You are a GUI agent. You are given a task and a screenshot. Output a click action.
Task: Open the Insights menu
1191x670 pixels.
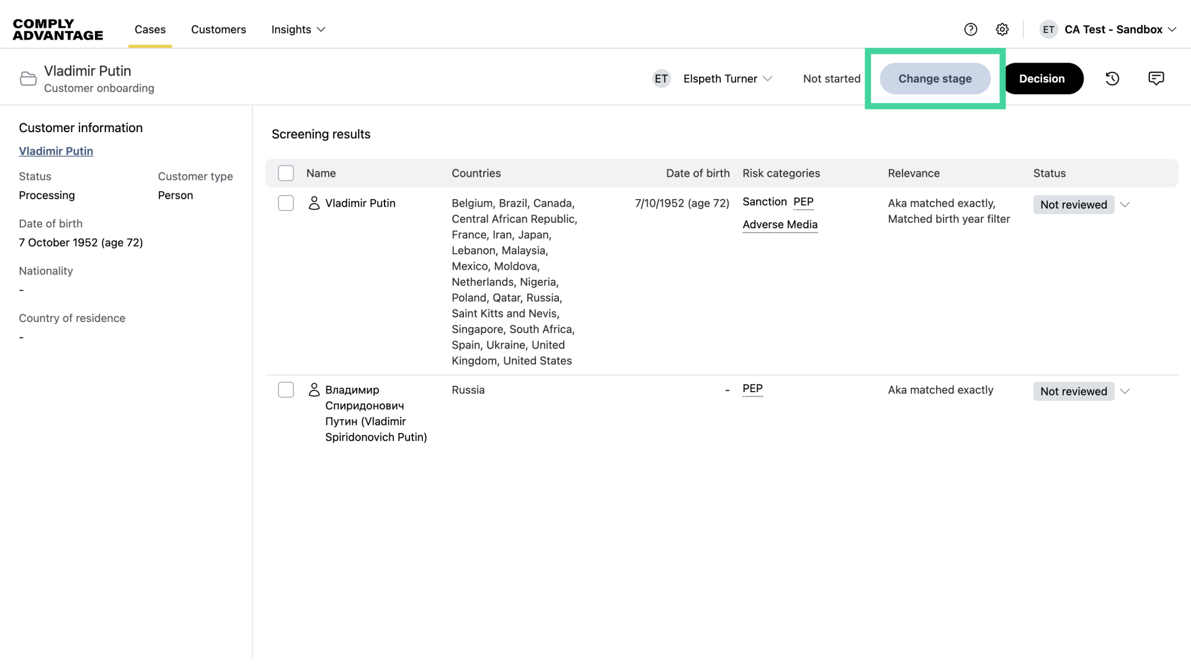[x=298, y=29]
